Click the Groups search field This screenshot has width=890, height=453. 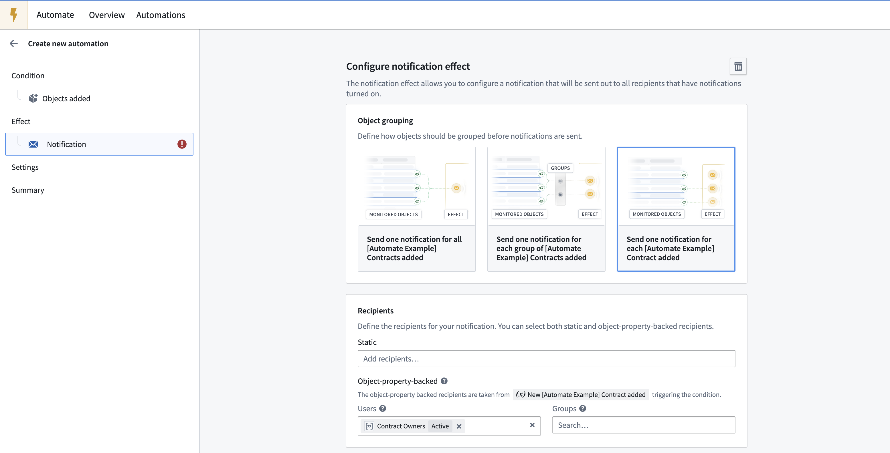pos(644,425)
